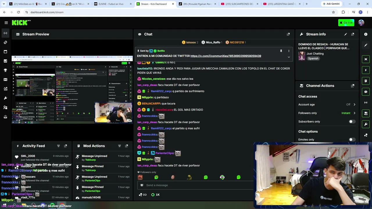
Task: Select the Stream broadcast icon in the left sidebar
Action: [x=5, y=33]
